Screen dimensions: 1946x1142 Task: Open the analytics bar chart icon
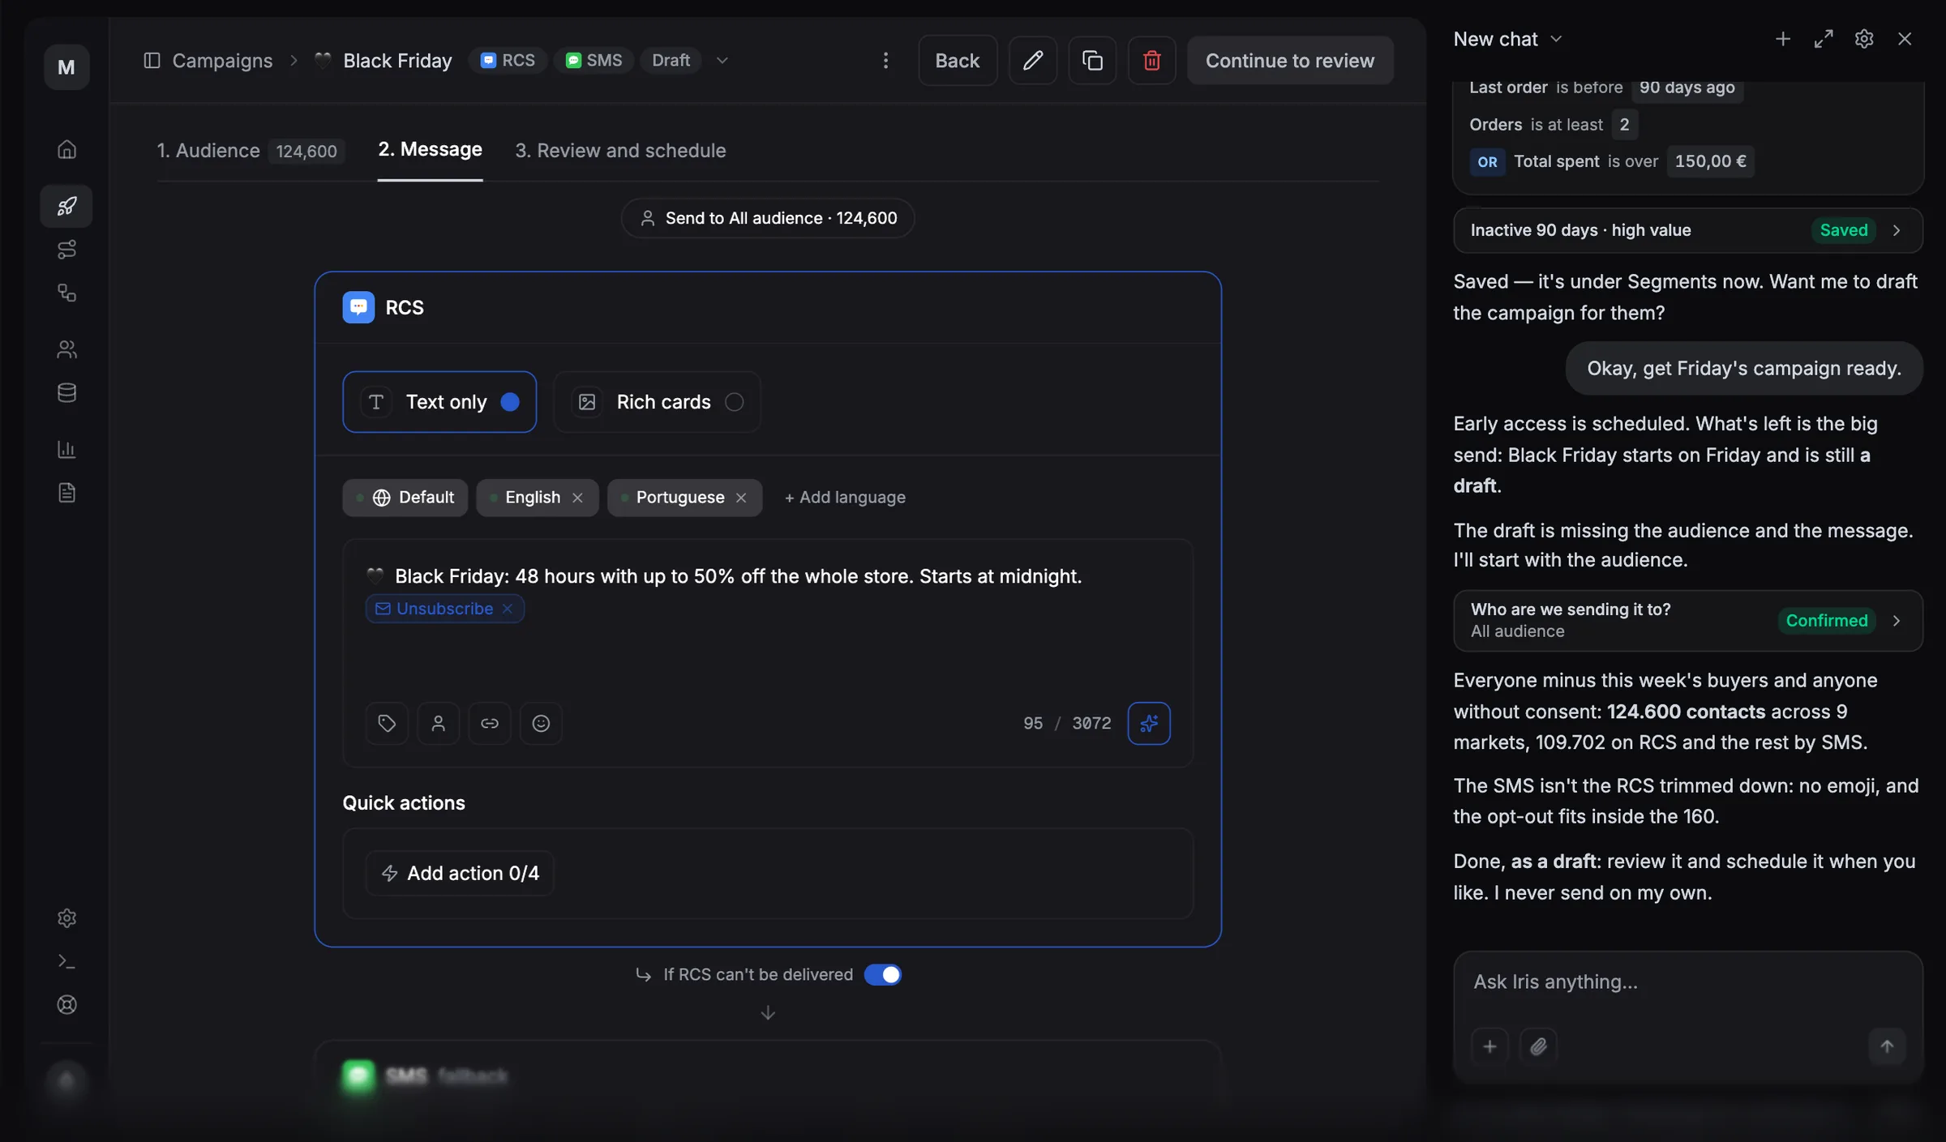[66, 449]
